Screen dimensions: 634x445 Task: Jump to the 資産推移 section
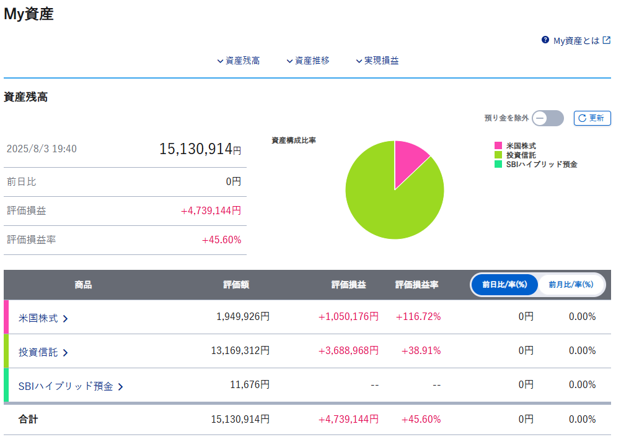point(308,61)
